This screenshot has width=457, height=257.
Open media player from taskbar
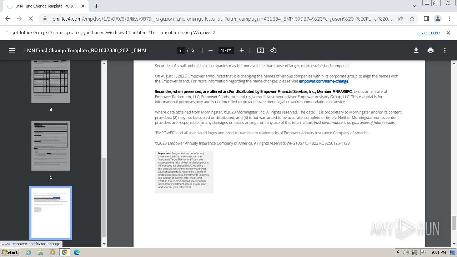click(52, 252)
